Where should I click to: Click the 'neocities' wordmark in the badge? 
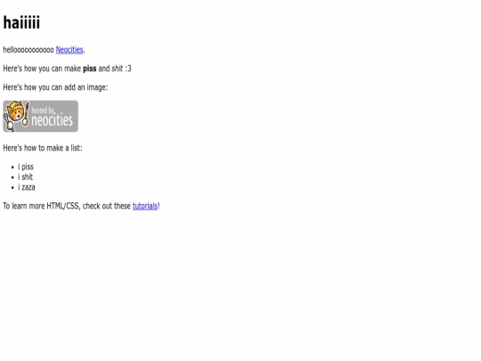(x=53, y=120)
